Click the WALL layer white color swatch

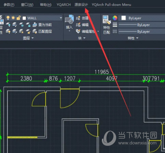pyautogui.click(x=24, y=18)
